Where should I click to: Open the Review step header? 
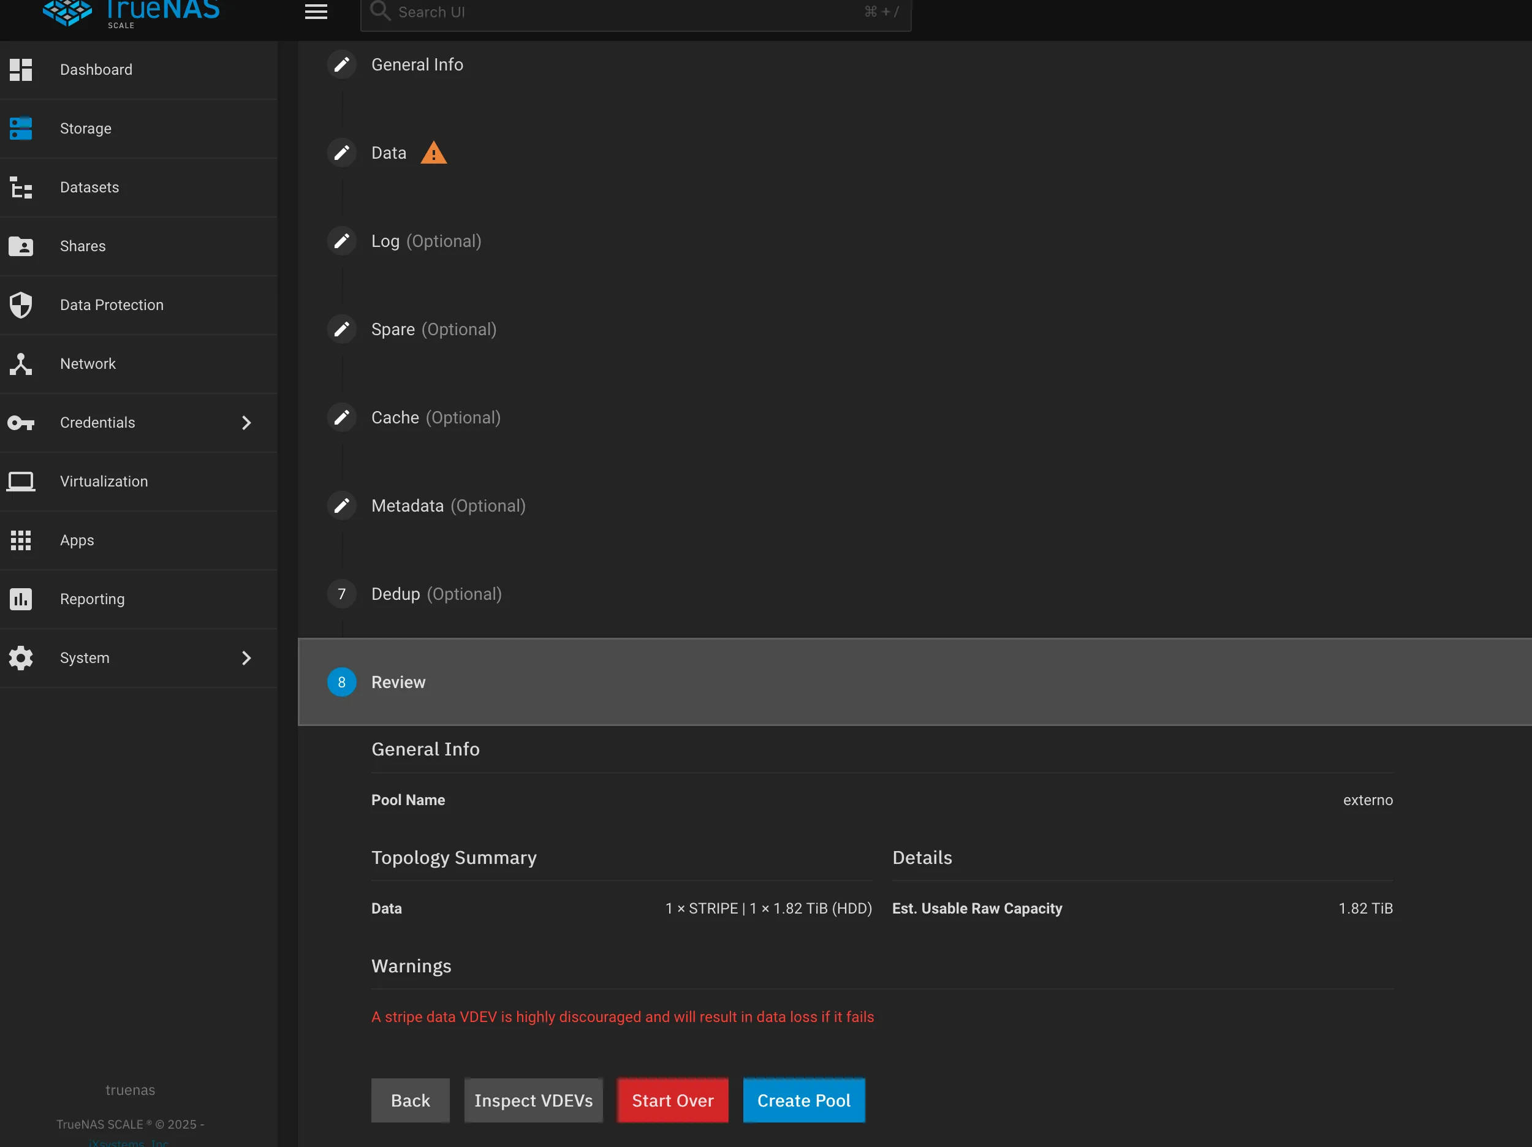tap(398, 682)
